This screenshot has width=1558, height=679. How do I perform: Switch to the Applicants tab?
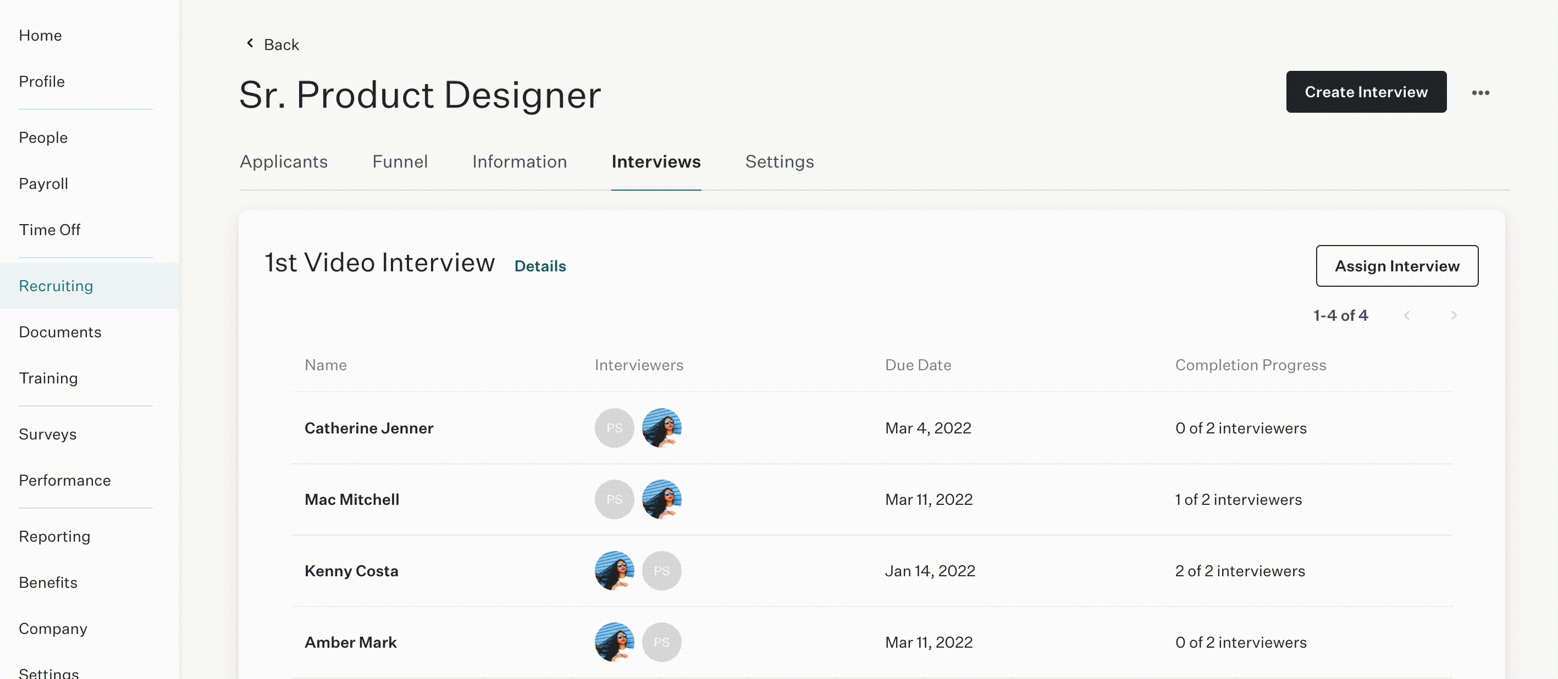[284, 162]
